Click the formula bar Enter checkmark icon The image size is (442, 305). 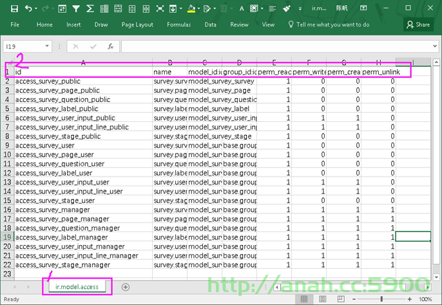click(93, 46)
